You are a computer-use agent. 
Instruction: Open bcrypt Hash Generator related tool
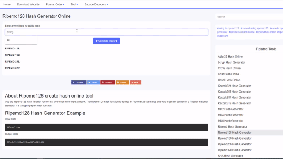pos(231,63)
